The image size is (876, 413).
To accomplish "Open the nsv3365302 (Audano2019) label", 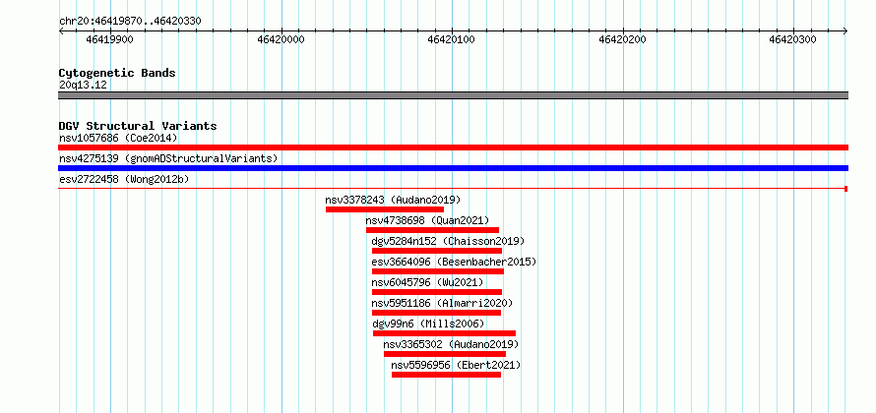I will click(451, 344).
